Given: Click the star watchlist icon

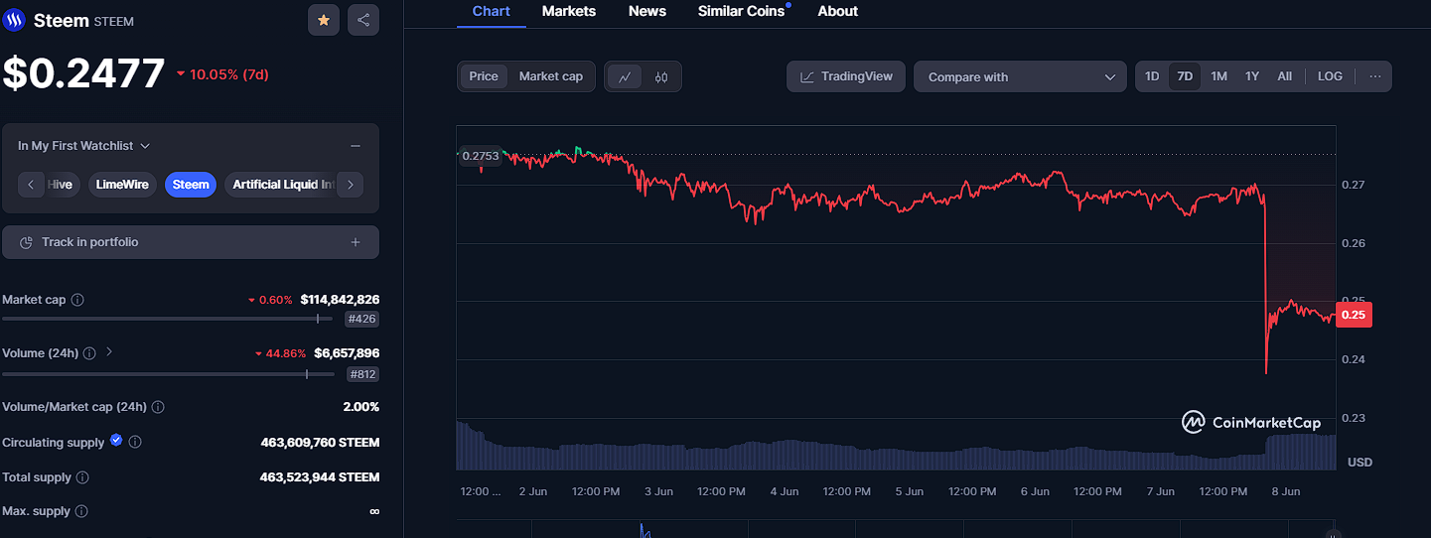Looking at the screenshot, I should pos(324,20).
